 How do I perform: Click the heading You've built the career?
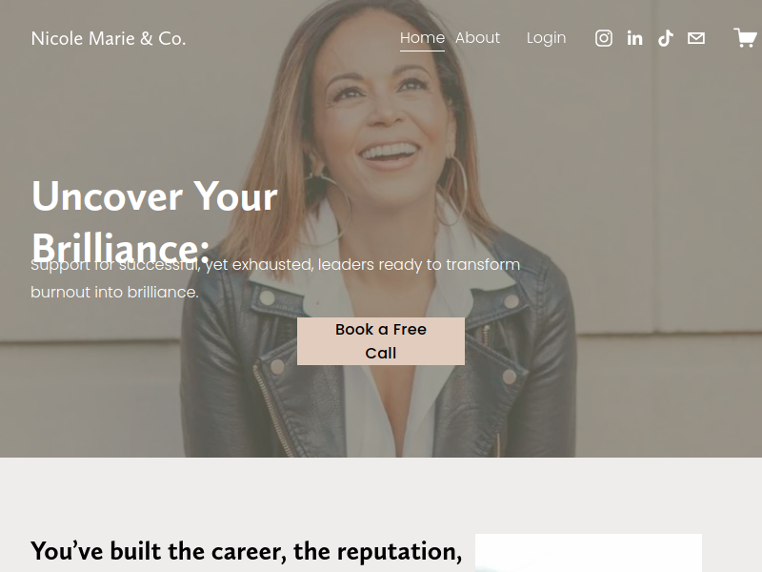point(247,552)
